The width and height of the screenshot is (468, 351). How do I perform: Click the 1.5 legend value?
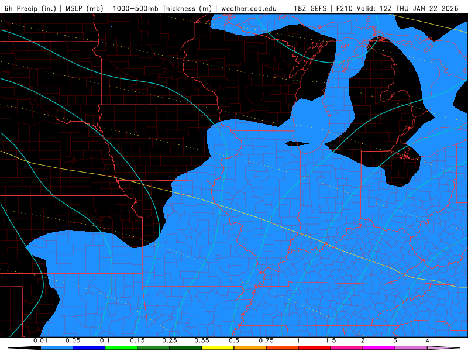point(331,340)
